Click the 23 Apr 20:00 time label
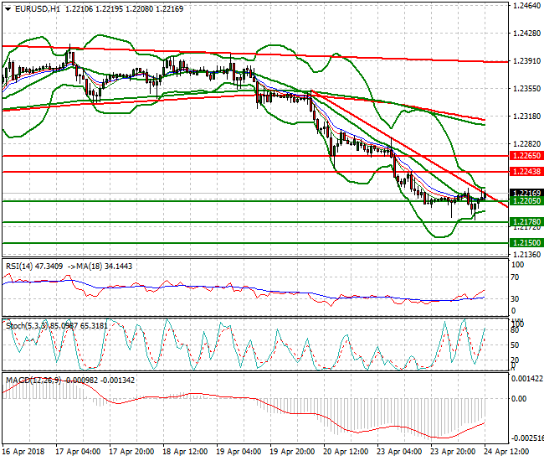Image resolution: width=544 pixels, height=461 pixels. click(453, 452)
